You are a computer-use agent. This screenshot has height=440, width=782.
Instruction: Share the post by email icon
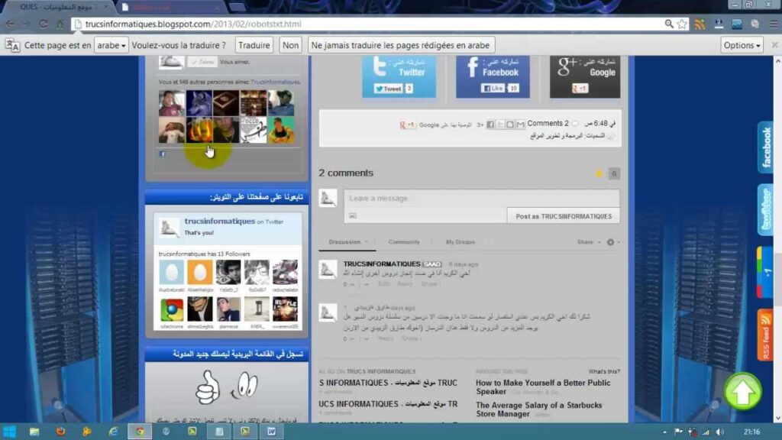(520, 125)
